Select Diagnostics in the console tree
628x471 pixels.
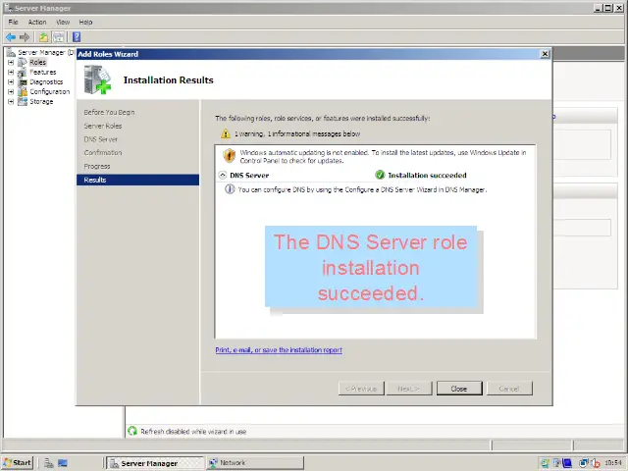(x=46, y=82)
